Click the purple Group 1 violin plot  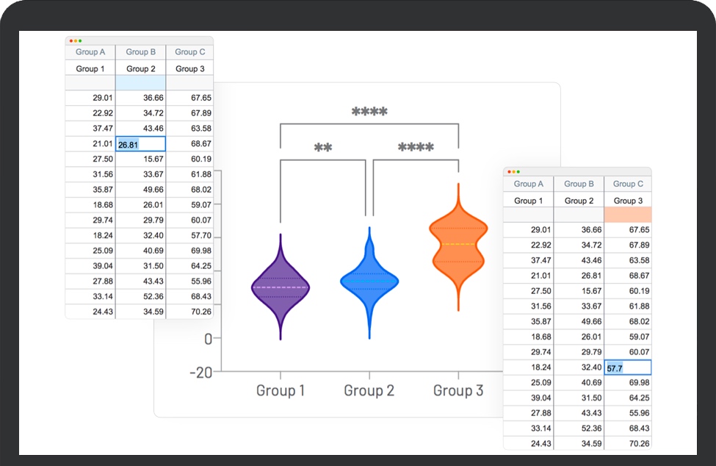pyautogui.click(x=280, y=287)
